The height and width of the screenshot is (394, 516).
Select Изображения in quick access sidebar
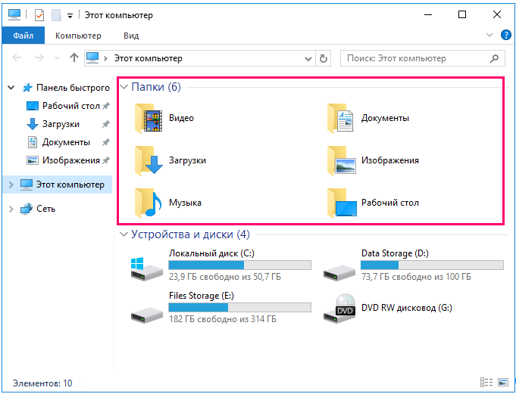70,160
